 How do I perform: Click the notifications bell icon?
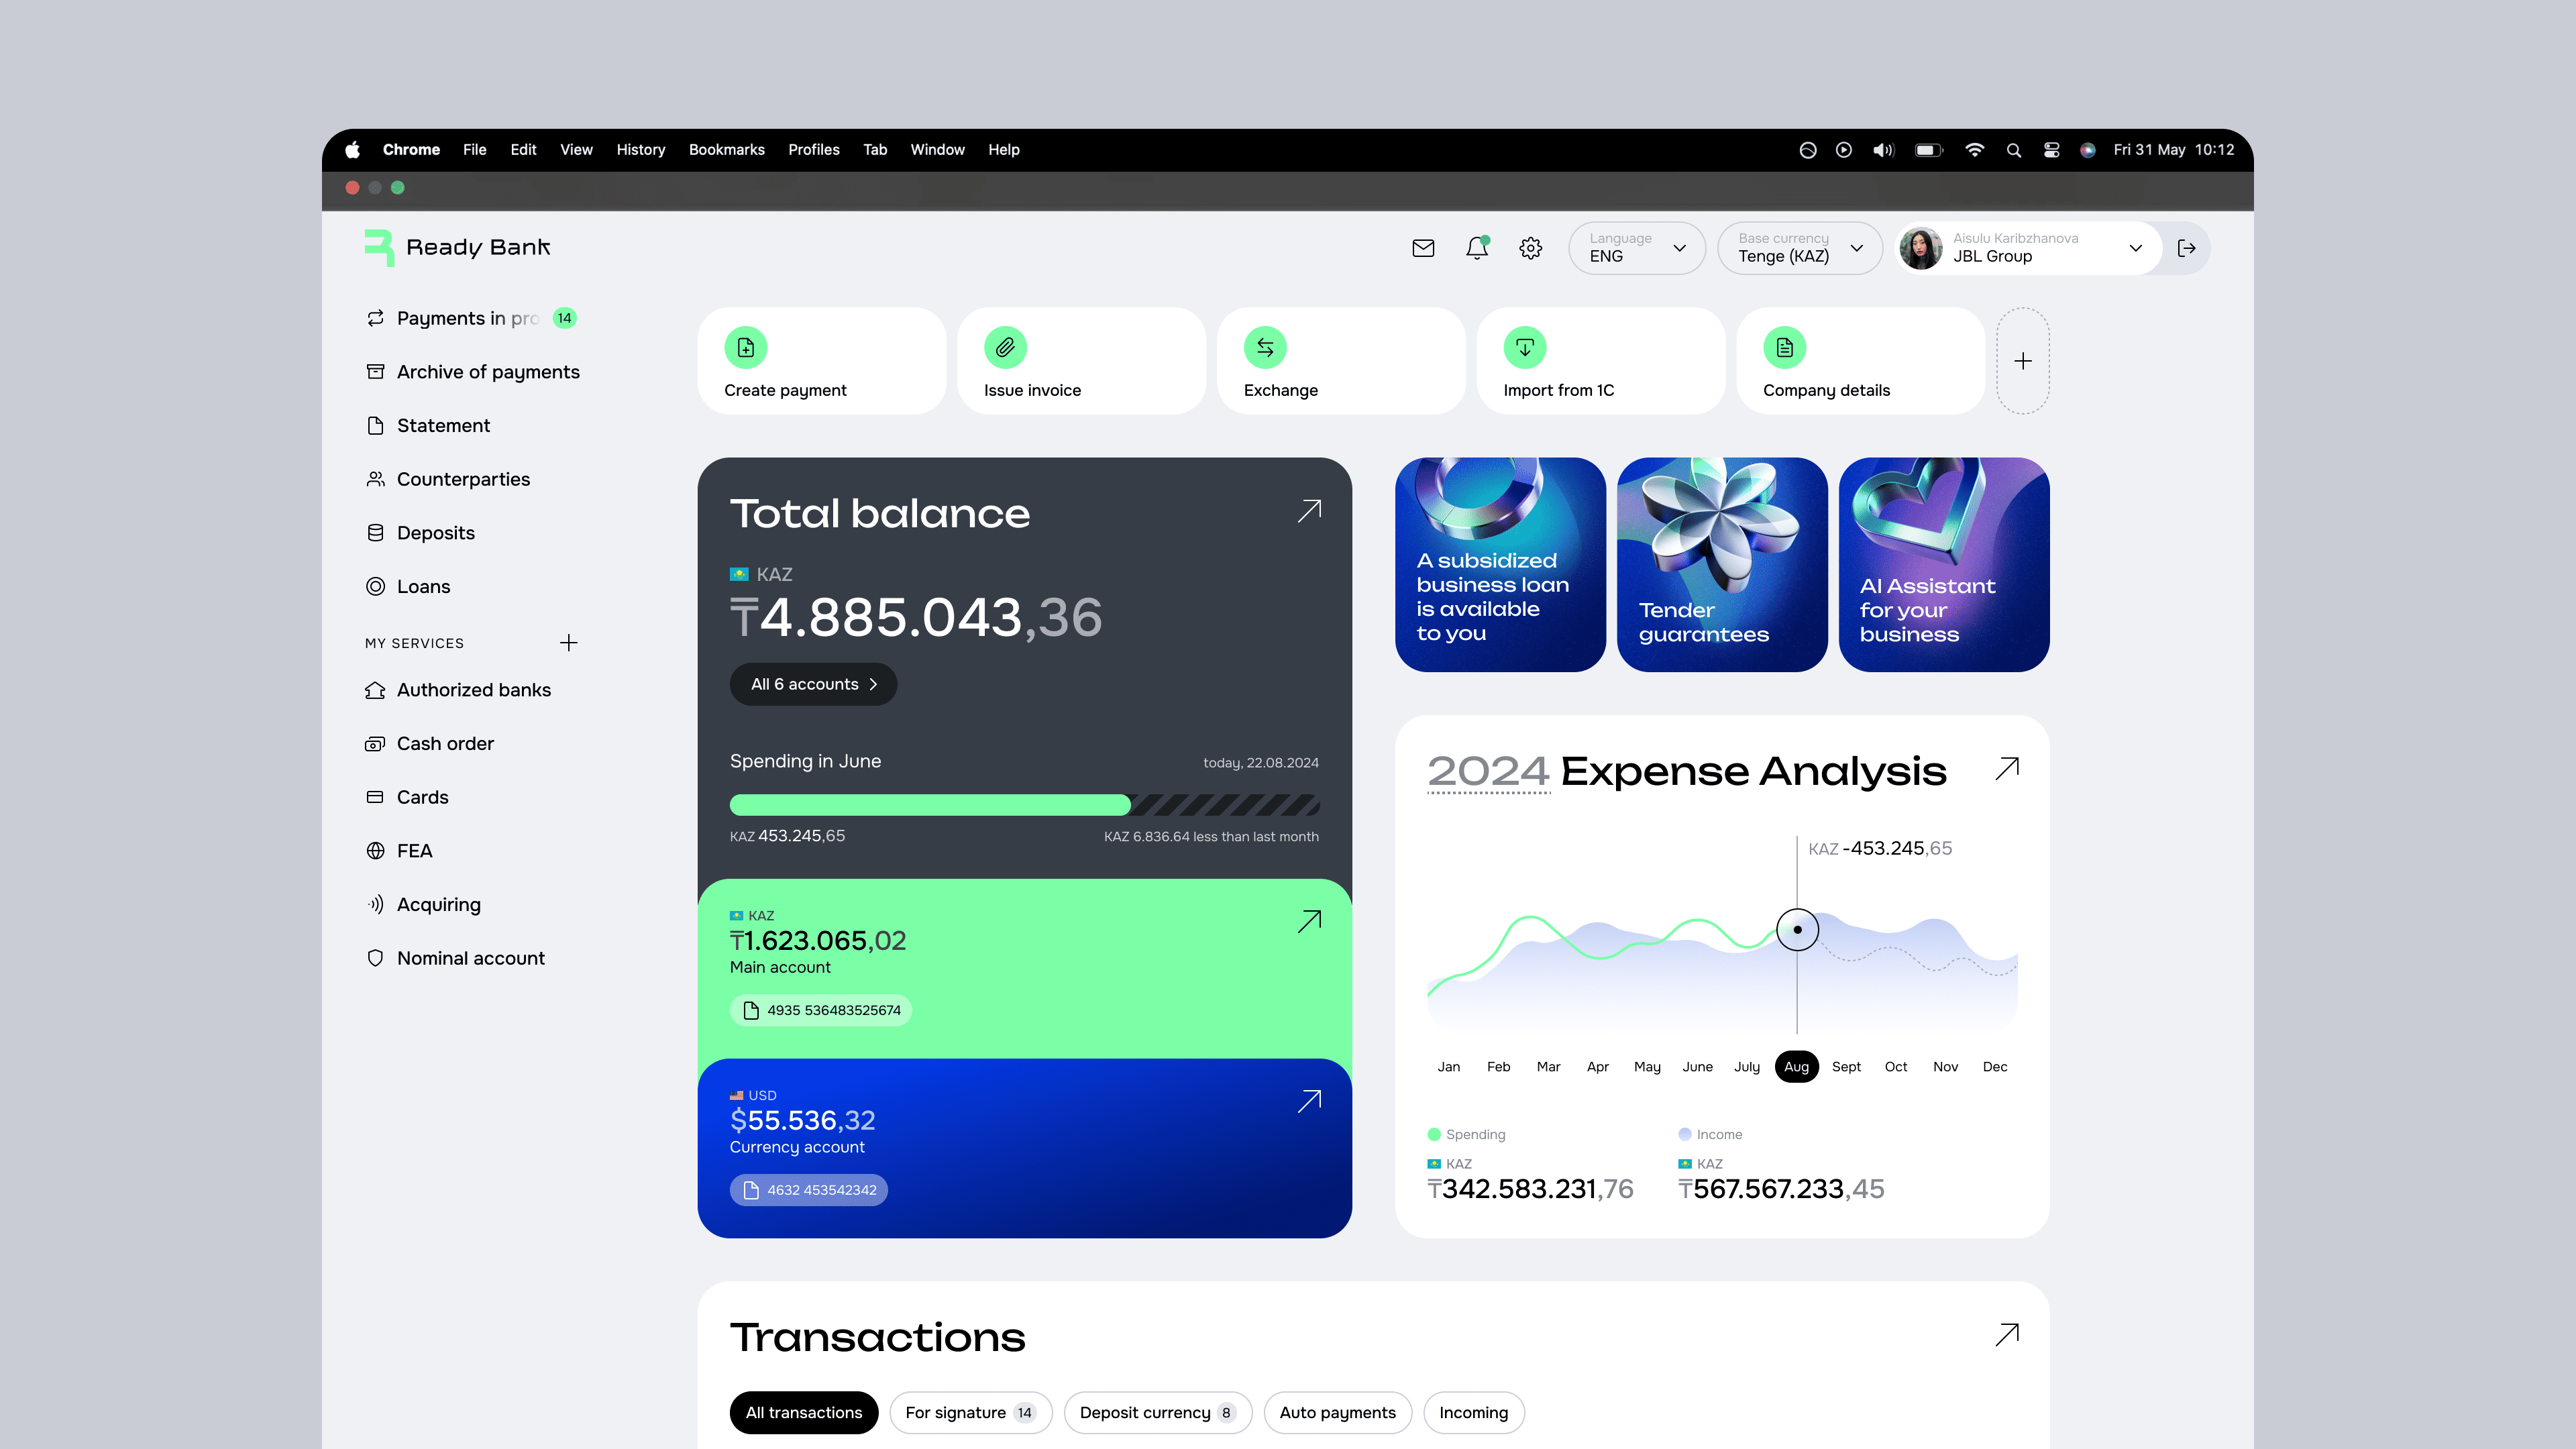(1477, 248)
